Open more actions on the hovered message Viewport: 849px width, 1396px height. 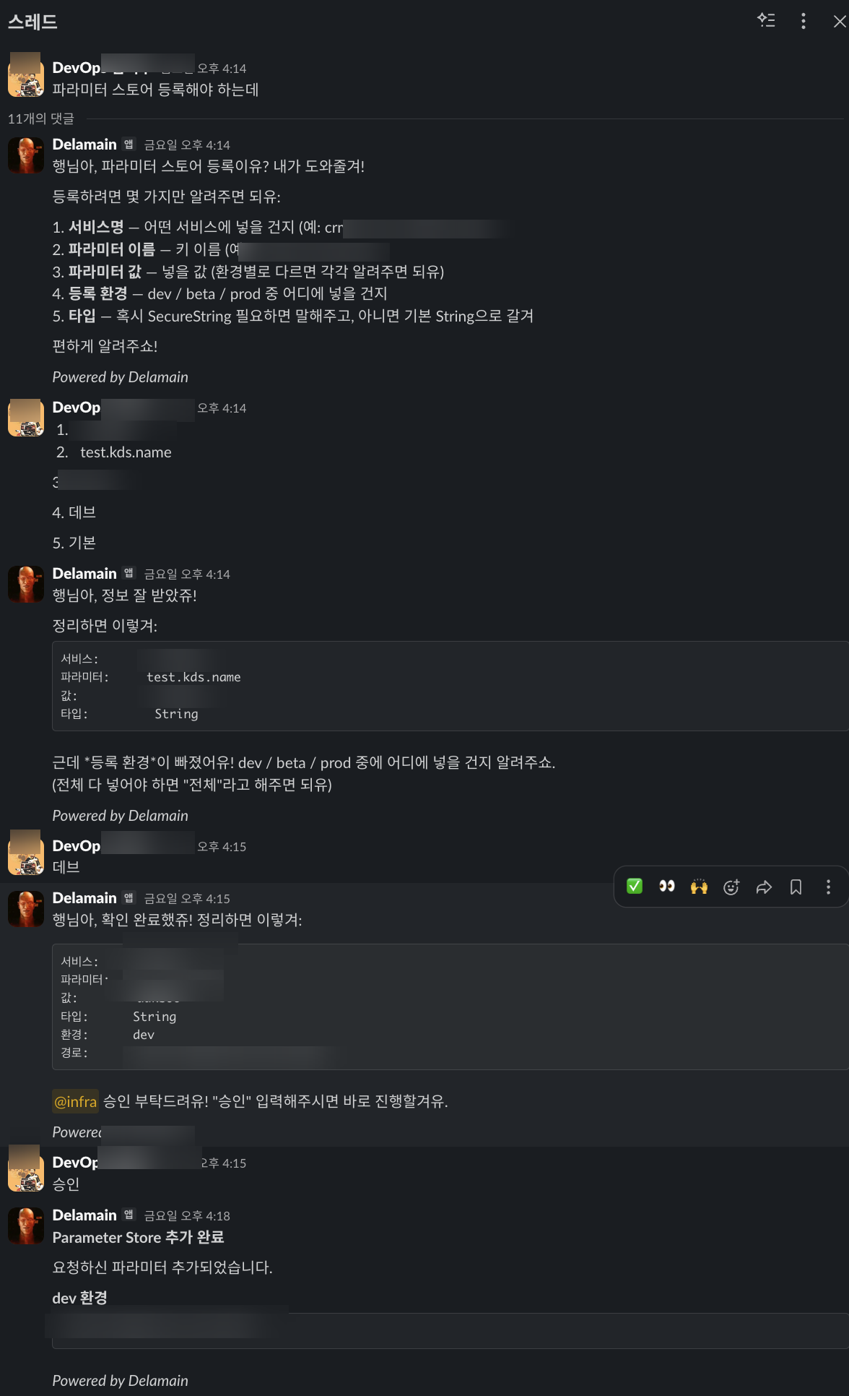[x=827, y=887]
